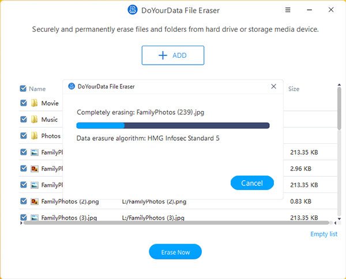
Task: Click the Photos folder icon
Action: (35, 136)
